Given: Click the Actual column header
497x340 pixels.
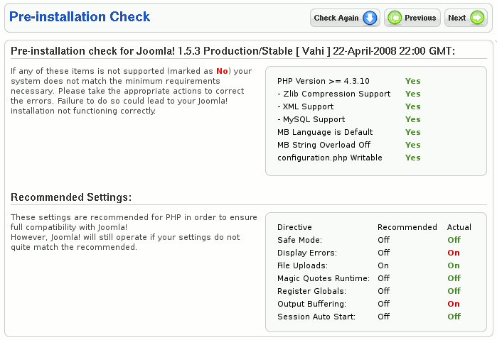Looking at the screenshot, I should pos(459,227).
